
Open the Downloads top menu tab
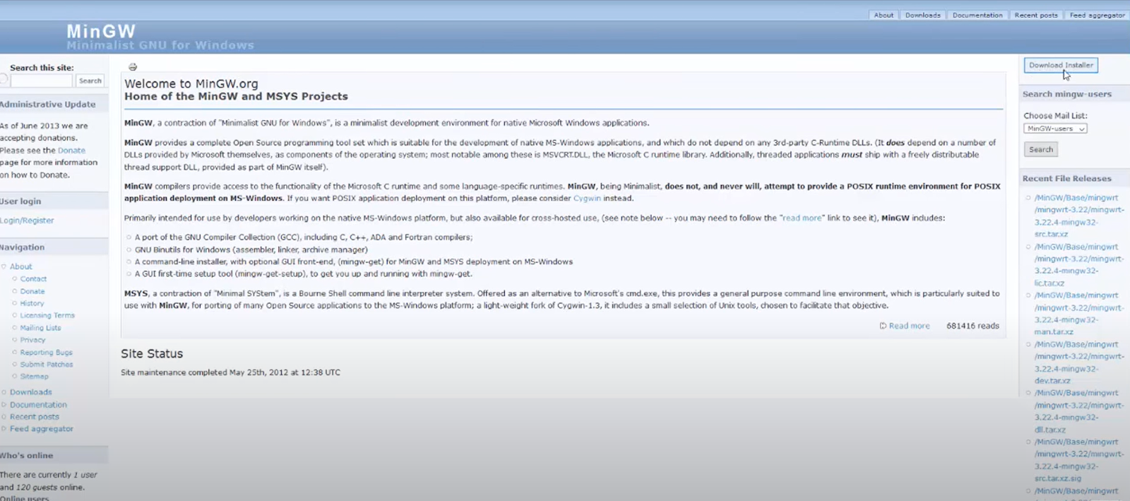tap(922, 15)
